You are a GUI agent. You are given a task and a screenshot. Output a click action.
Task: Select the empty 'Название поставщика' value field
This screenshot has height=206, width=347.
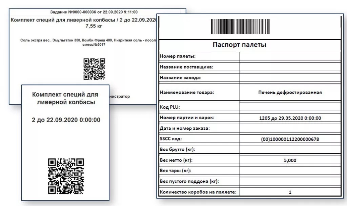click(290, 67)
